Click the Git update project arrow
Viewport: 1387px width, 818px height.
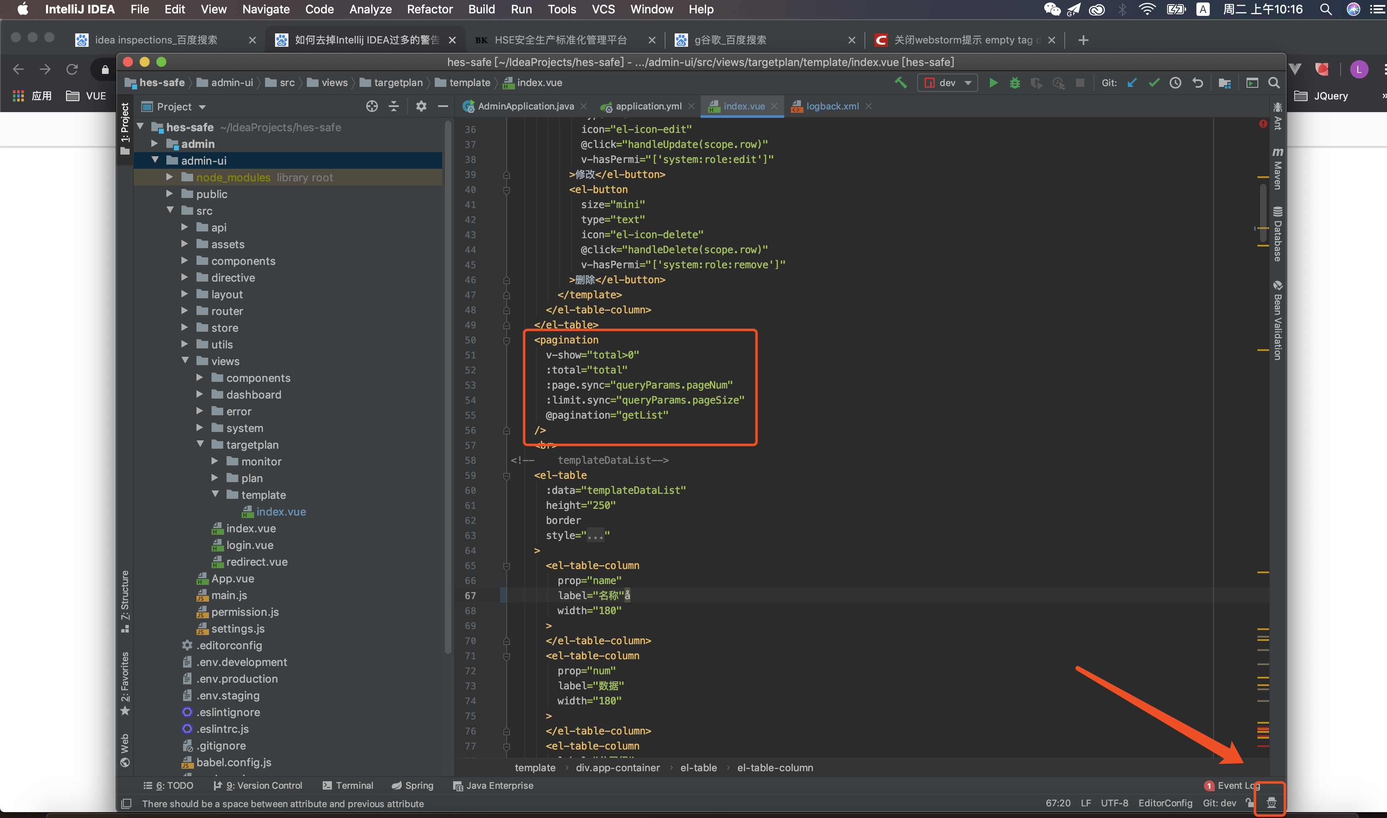[1132, 83]
